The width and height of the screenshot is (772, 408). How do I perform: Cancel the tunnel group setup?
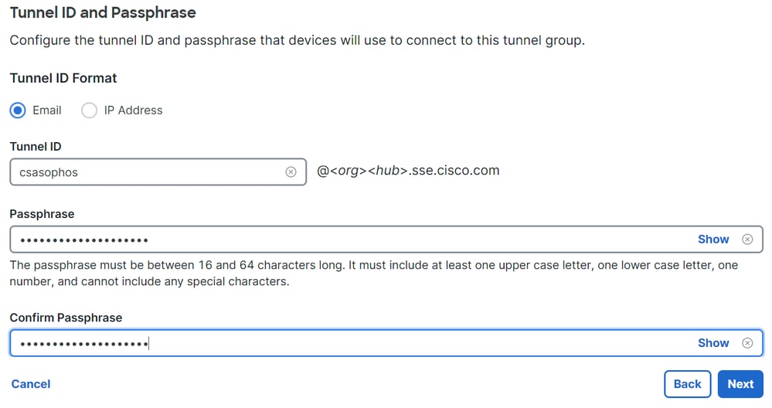31,384
